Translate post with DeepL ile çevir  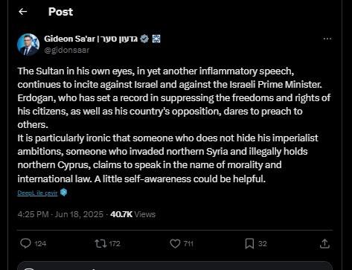point(37,193)
